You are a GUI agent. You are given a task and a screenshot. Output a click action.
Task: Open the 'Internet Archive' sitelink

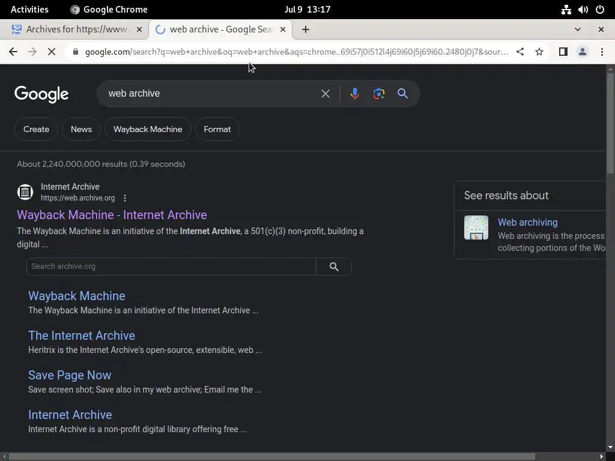(70, 415)
